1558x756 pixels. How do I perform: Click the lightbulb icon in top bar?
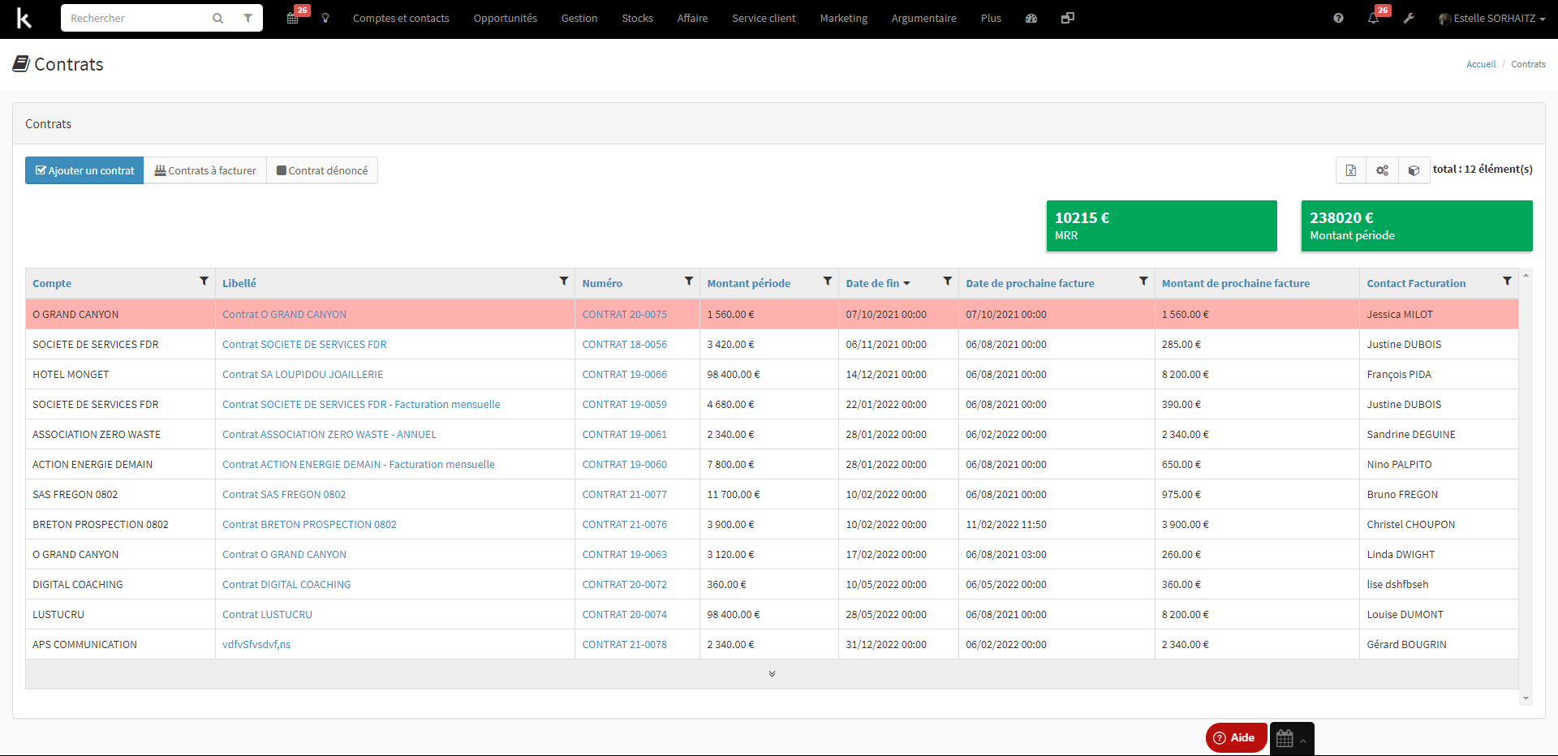[325, 18]
